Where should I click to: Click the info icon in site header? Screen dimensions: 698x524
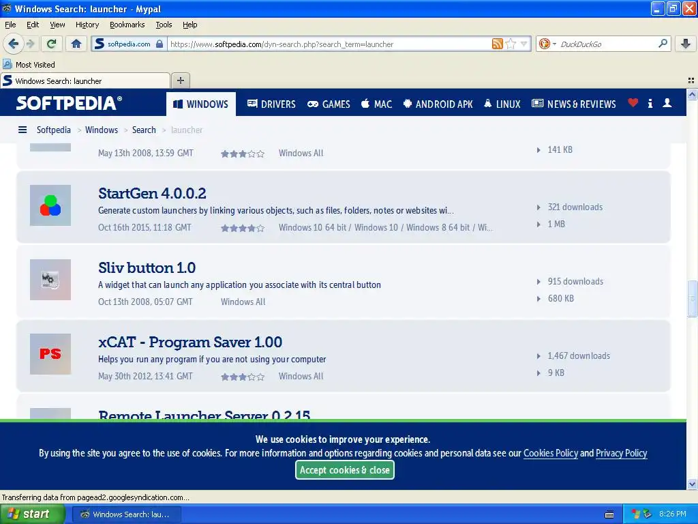650,104
